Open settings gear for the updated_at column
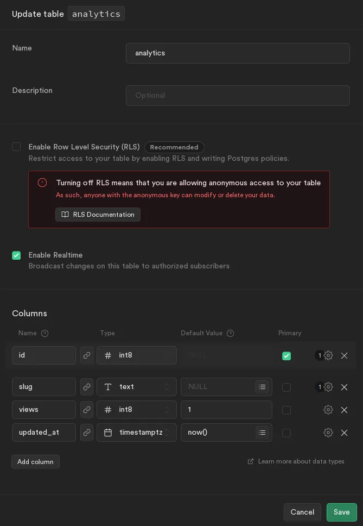 click(x=328, y=433)
